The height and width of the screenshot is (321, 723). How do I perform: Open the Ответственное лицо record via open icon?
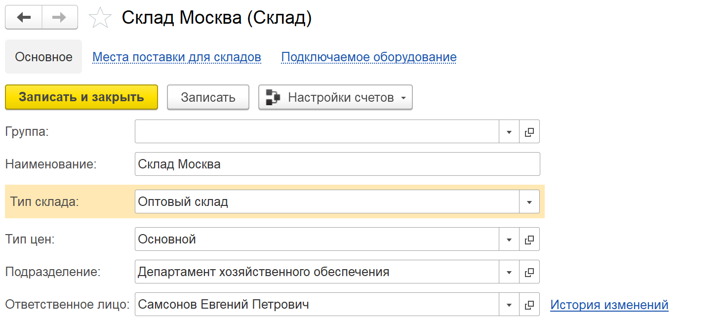tap(529, 305)
